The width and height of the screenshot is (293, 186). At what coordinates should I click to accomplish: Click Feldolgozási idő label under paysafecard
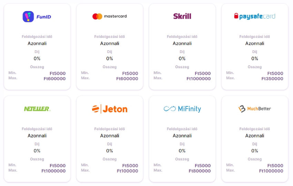coord(254,37)
